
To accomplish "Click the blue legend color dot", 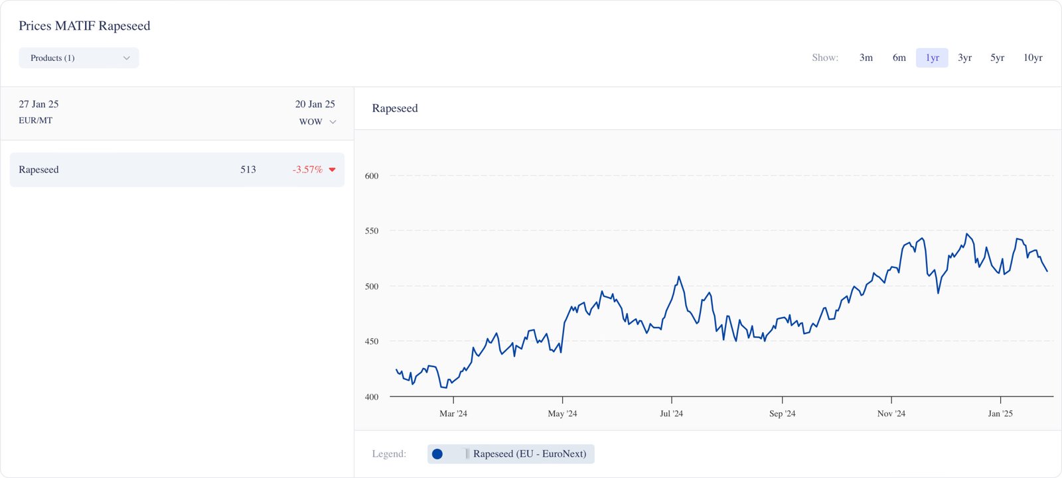I will [x=437, y=454].
